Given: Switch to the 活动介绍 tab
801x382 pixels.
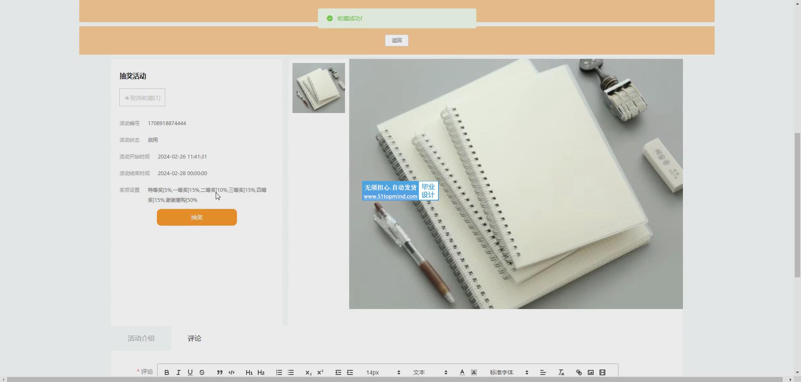Looking at the screenshot, I should point(141,338).
